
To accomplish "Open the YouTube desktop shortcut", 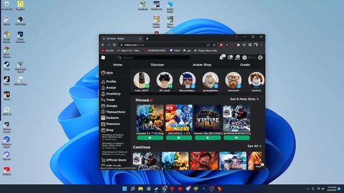I will pos(7,171).
